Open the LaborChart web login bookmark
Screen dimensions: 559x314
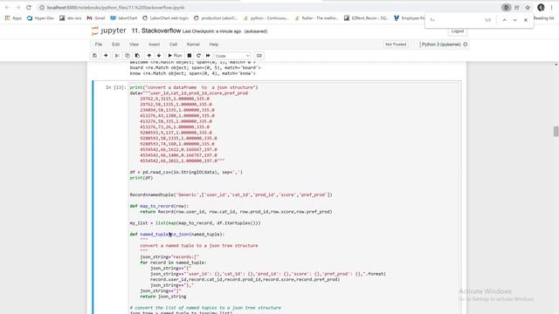[165, 18]
